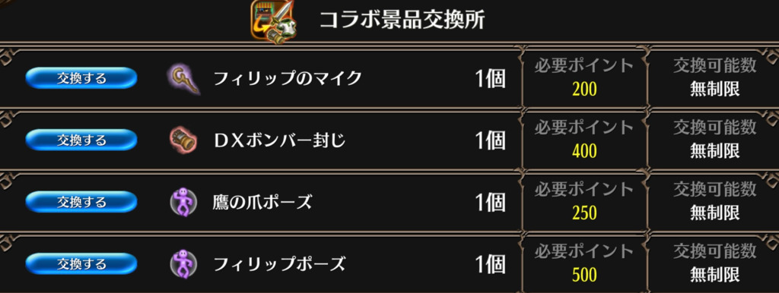Click the 交換する button for 鷹の爪ポーズ

81,202
